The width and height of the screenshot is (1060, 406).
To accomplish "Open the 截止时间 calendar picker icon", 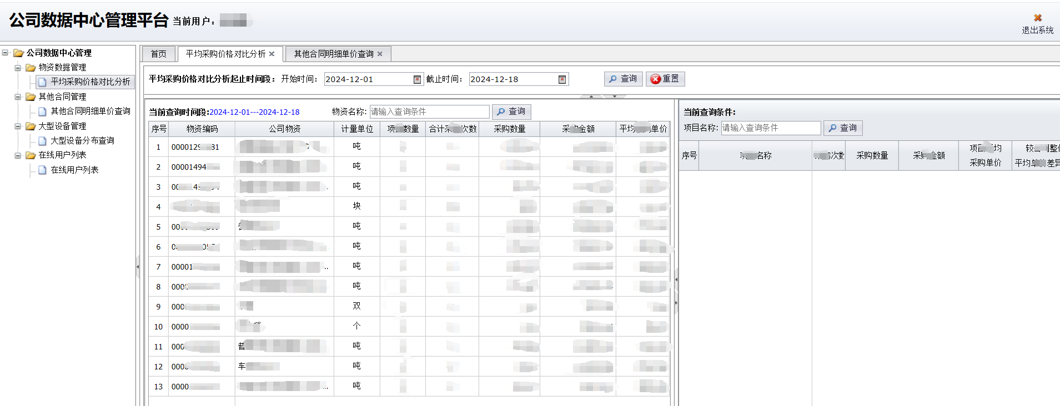I will 562,79.
